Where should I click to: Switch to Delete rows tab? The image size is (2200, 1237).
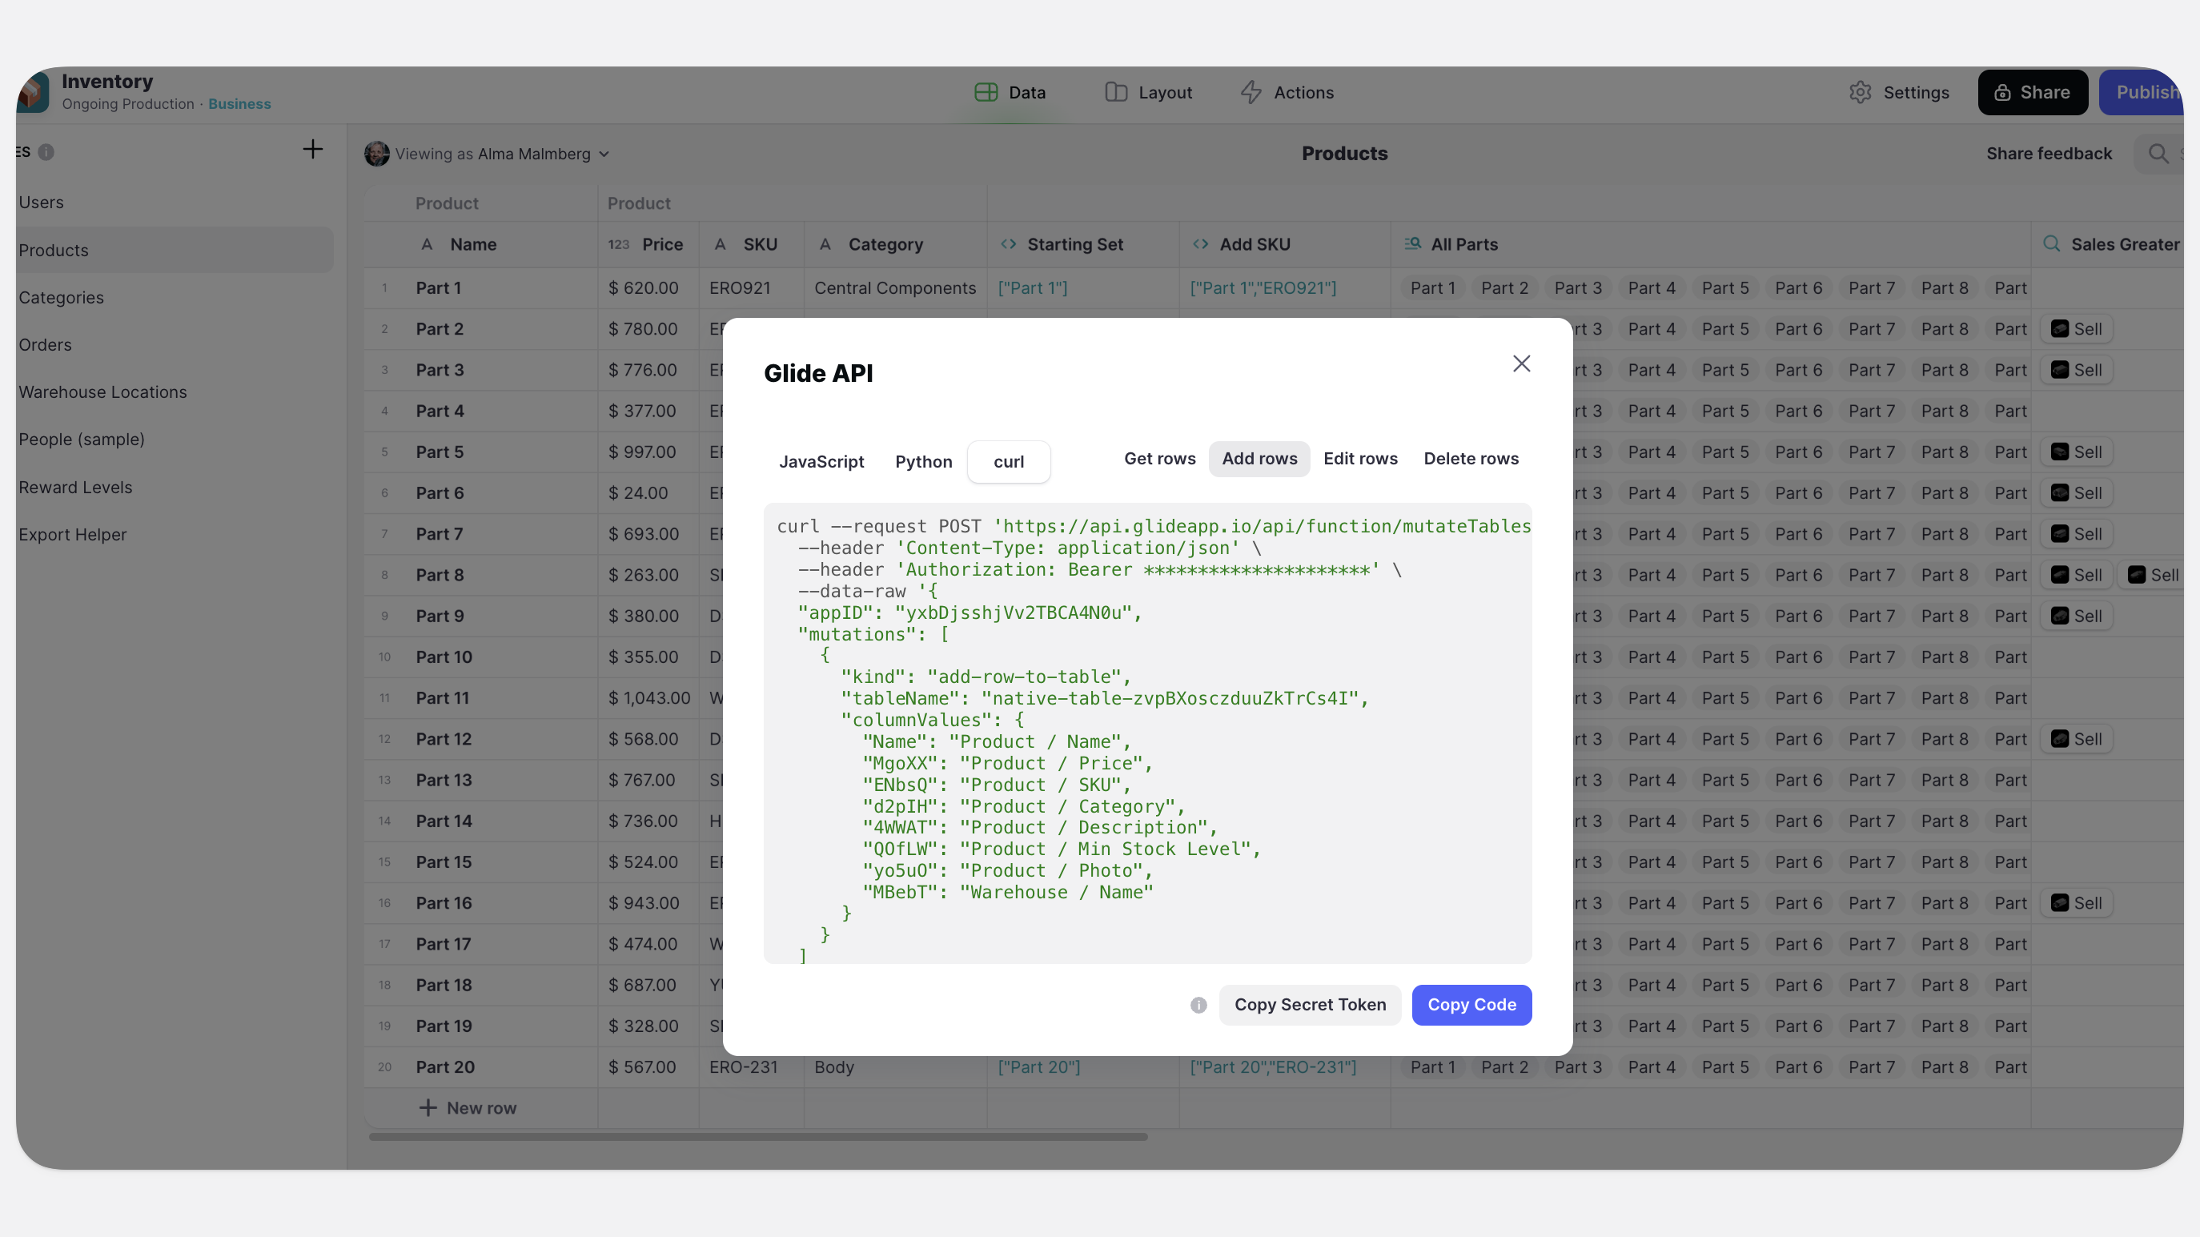coord(1471,459)
